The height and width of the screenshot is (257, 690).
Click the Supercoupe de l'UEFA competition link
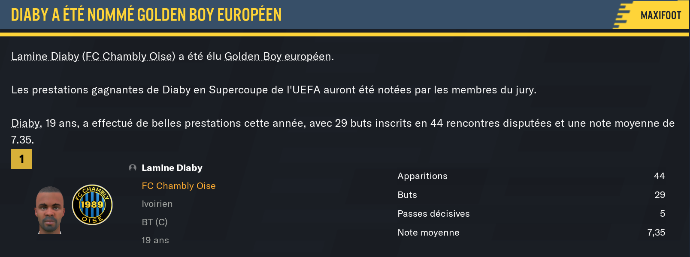click(x=264, y=90)
